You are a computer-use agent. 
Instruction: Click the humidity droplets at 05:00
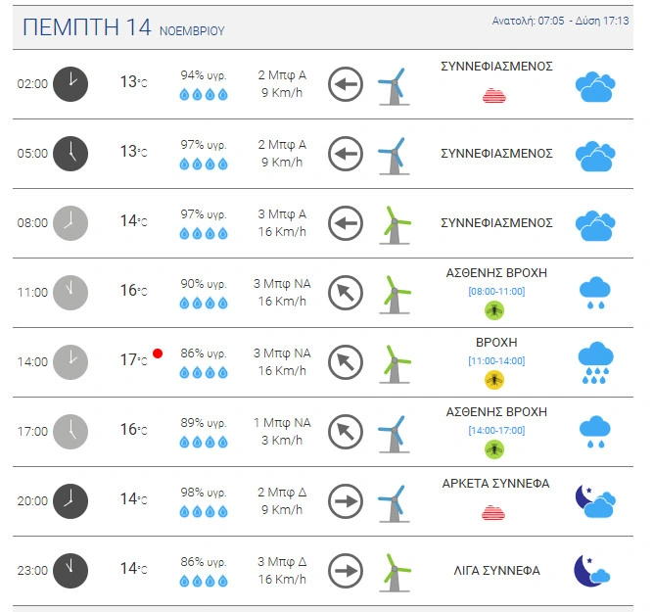pyautogui.click(x=204, y=165)
